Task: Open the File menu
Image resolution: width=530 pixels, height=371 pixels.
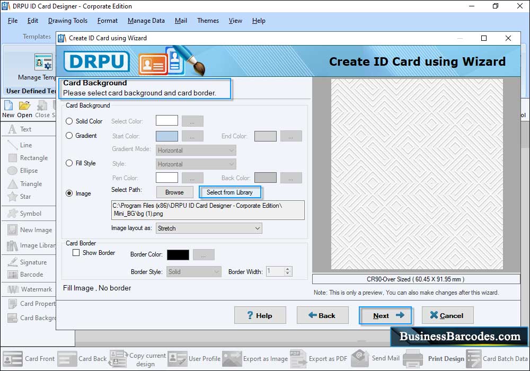Action: (x=13, y=21)
